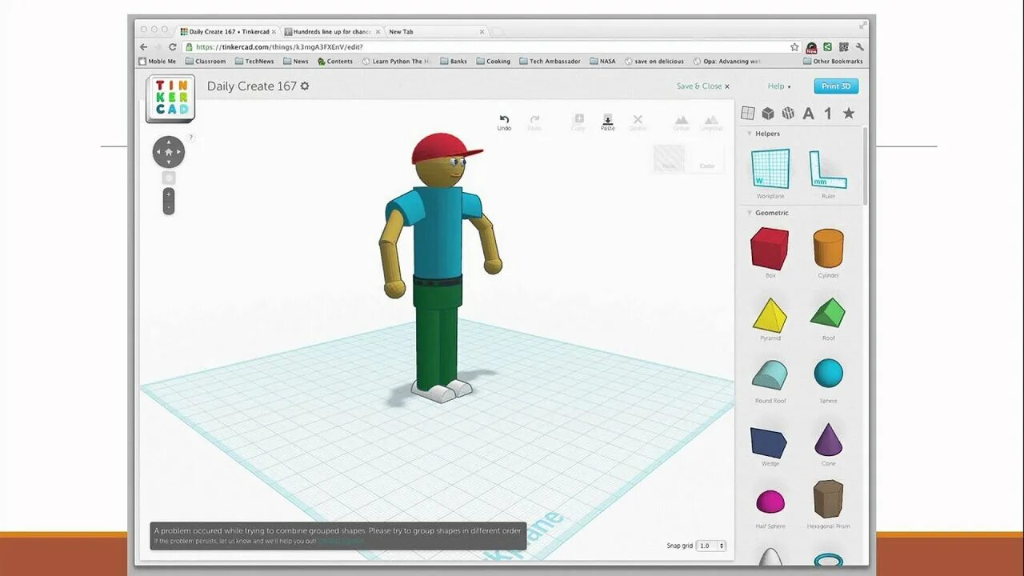Select the orange Cylinder shape

(828, 252)
